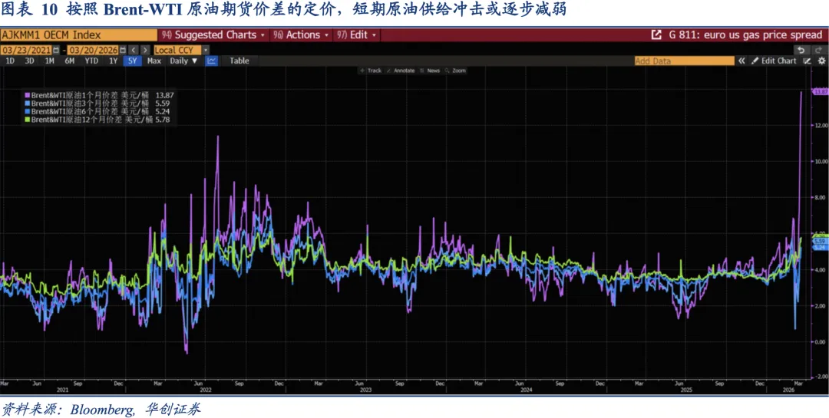This screenshot has width=829, height=418.
Task: Collapse panel with double left chevron
Action: (741, 61)
